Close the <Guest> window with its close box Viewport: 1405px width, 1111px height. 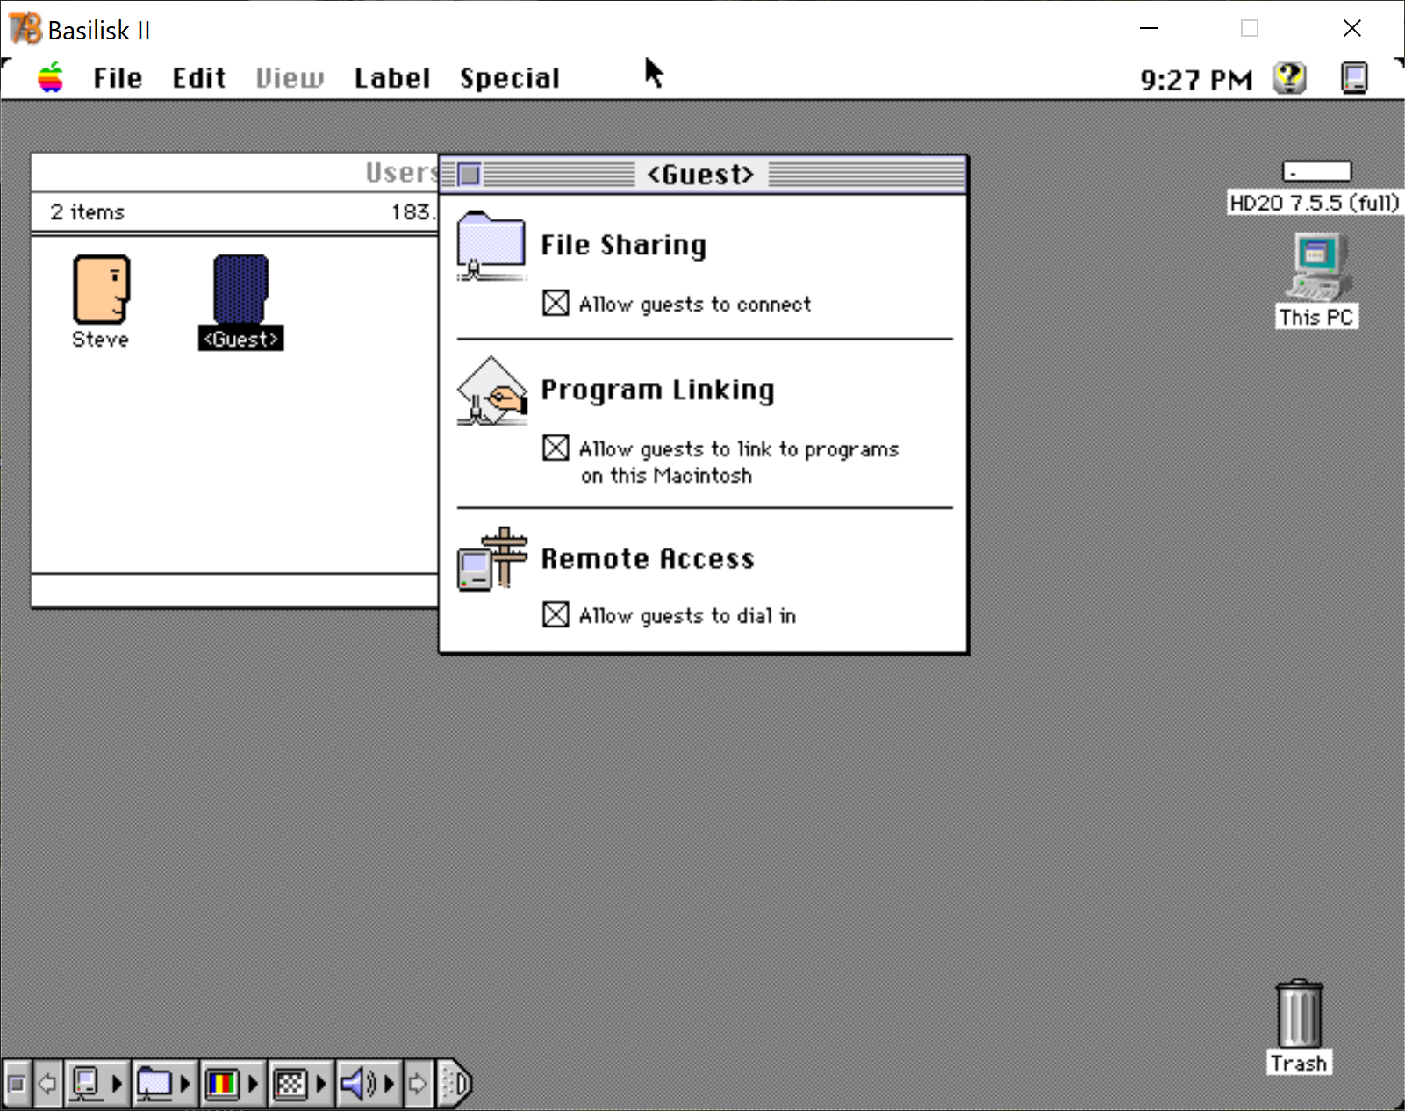tap(470, 175)
